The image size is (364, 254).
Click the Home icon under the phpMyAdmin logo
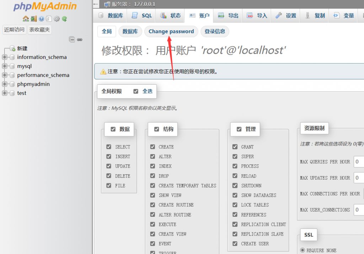tap(25, 19)
